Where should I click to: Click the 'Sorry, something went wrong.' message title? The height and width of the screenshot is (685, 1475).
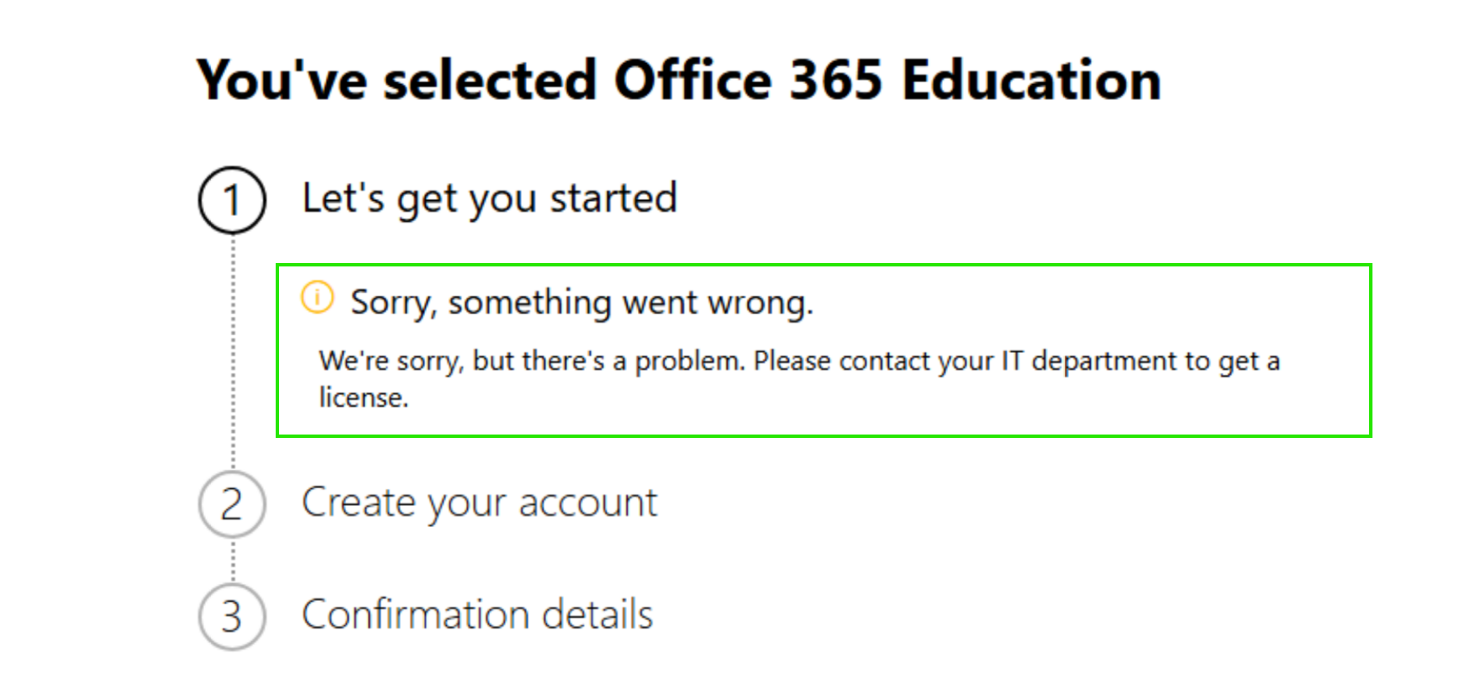[x=582, y=303]
